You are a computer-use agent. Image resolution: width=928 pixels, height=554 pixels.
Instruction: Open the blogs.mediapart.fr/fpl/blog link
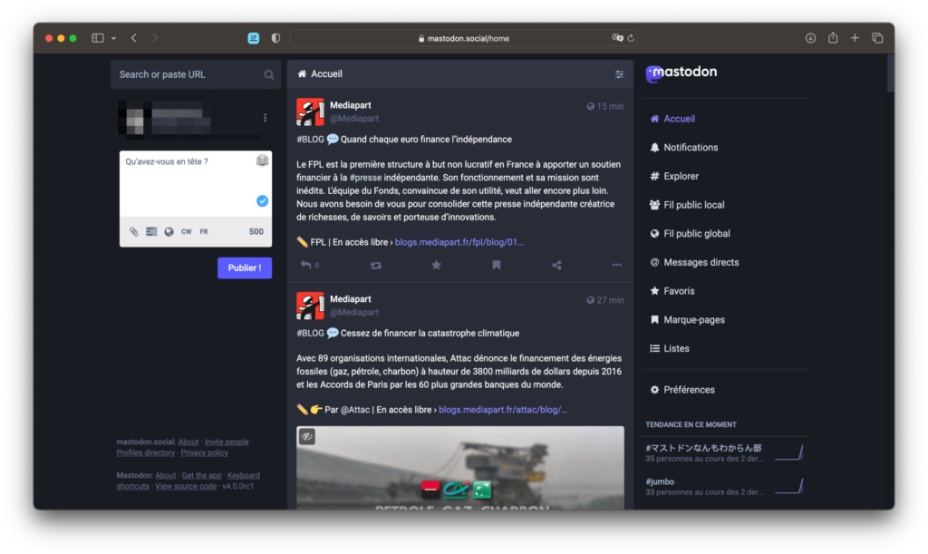pyautogui.click(x=459, y=242)
